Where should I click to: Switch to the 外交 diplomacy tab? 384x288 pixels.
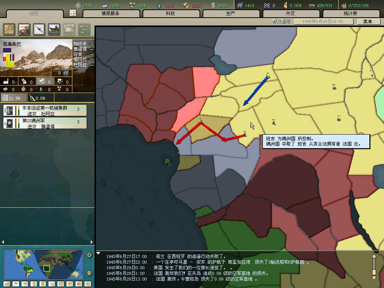tap(290, 13)
